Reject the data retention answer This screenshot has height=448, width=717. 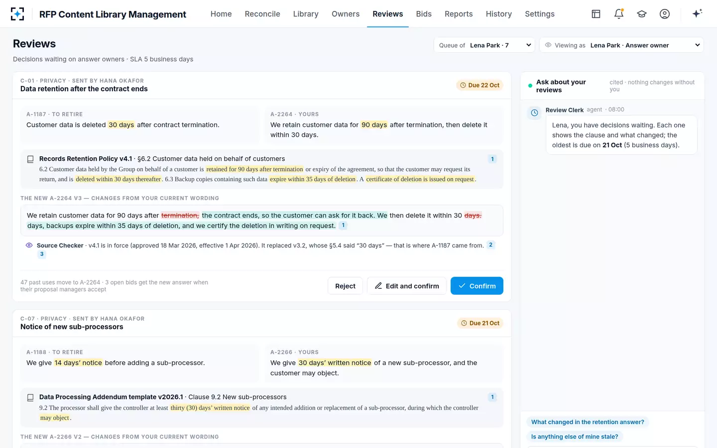tap(345, 286)
